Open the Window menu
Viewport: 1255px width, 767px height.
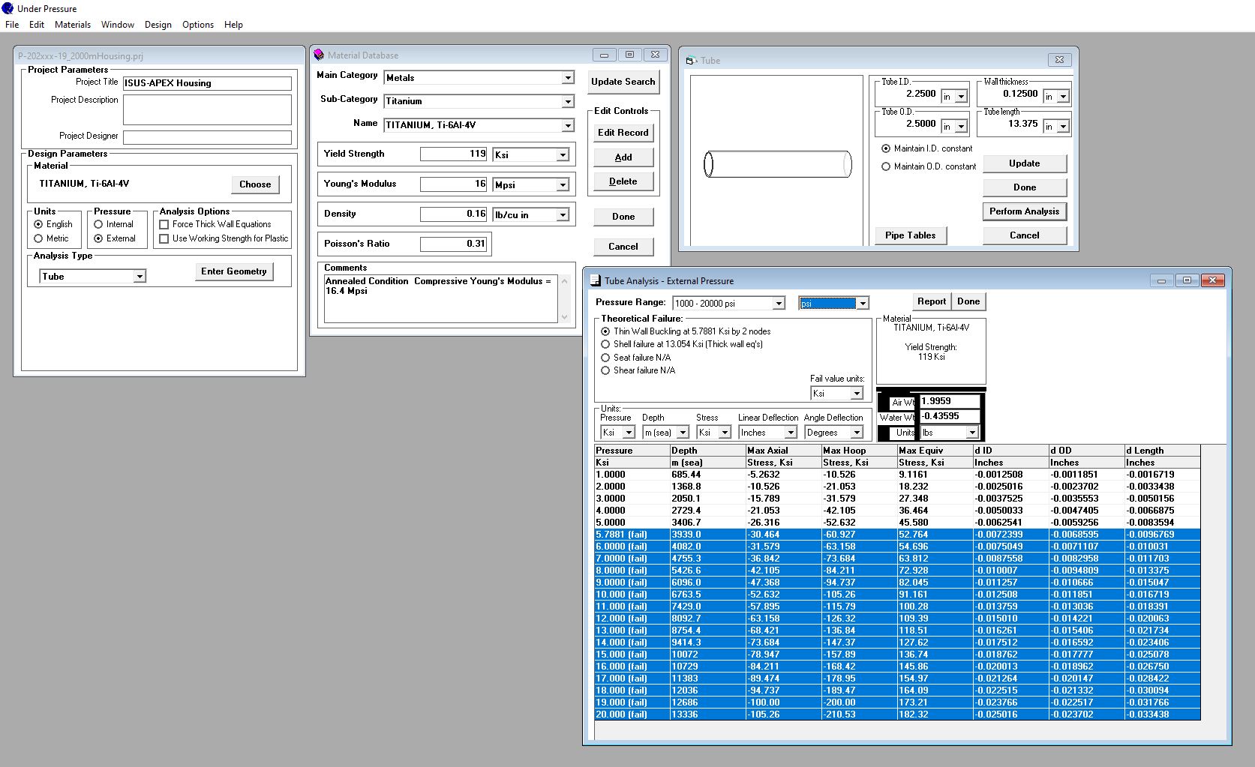118,25
